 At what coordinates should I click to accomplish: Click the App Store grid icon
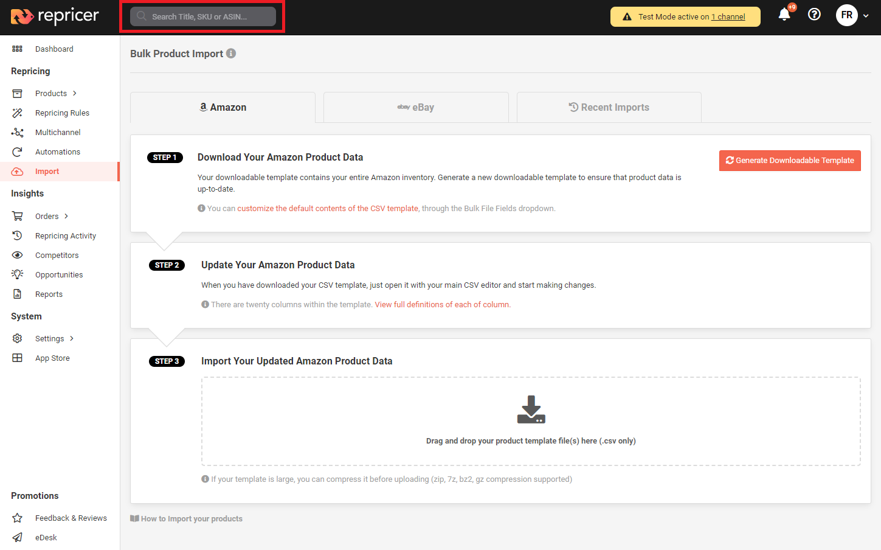coord(17,358)
